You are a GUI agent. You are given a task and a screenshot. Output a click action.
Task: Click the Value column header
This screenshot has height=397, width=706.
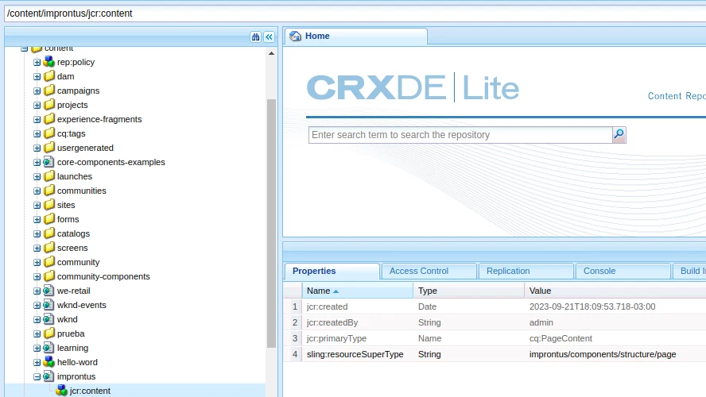click(x=615, y=291)
